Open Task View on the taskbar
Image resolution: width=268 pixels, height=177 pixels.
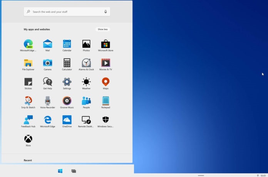[x=74, y=171]
